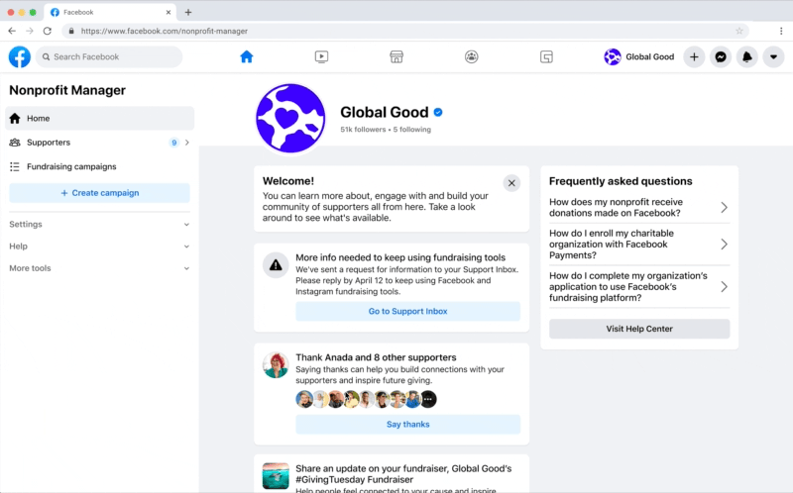Go to the Home feed icon

pos(246,56)
